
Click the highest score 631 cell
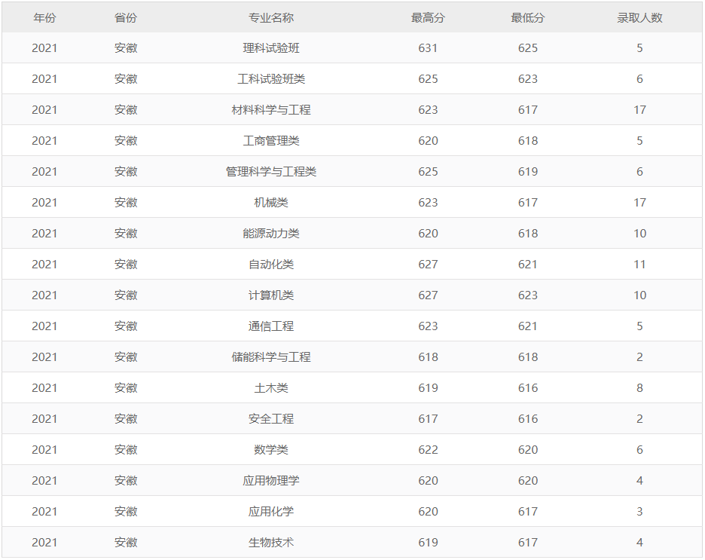[428, 48]
